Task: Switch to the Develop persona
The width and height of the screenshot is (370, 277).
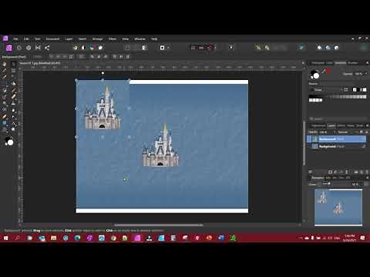Action: click(29, 48)
